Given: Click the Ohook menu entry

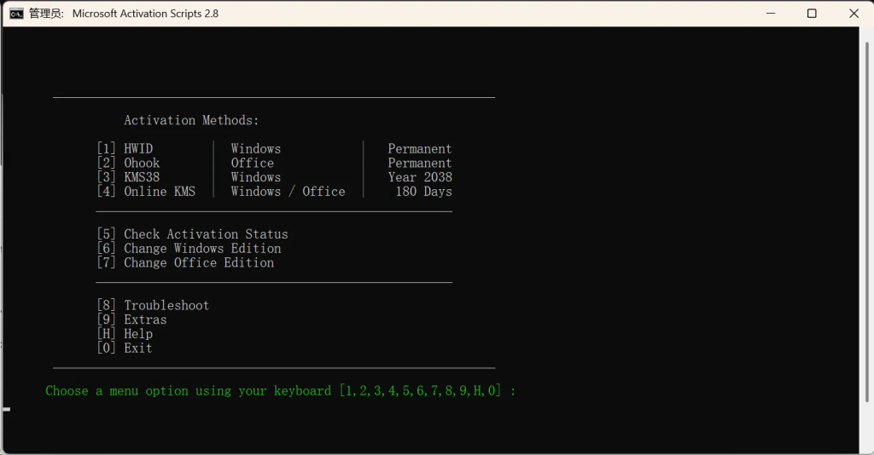Looking at the screenshot, I should (142, 163).
